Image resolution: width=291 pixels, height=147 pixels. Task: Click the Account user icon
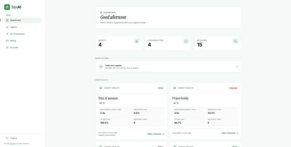7,47
